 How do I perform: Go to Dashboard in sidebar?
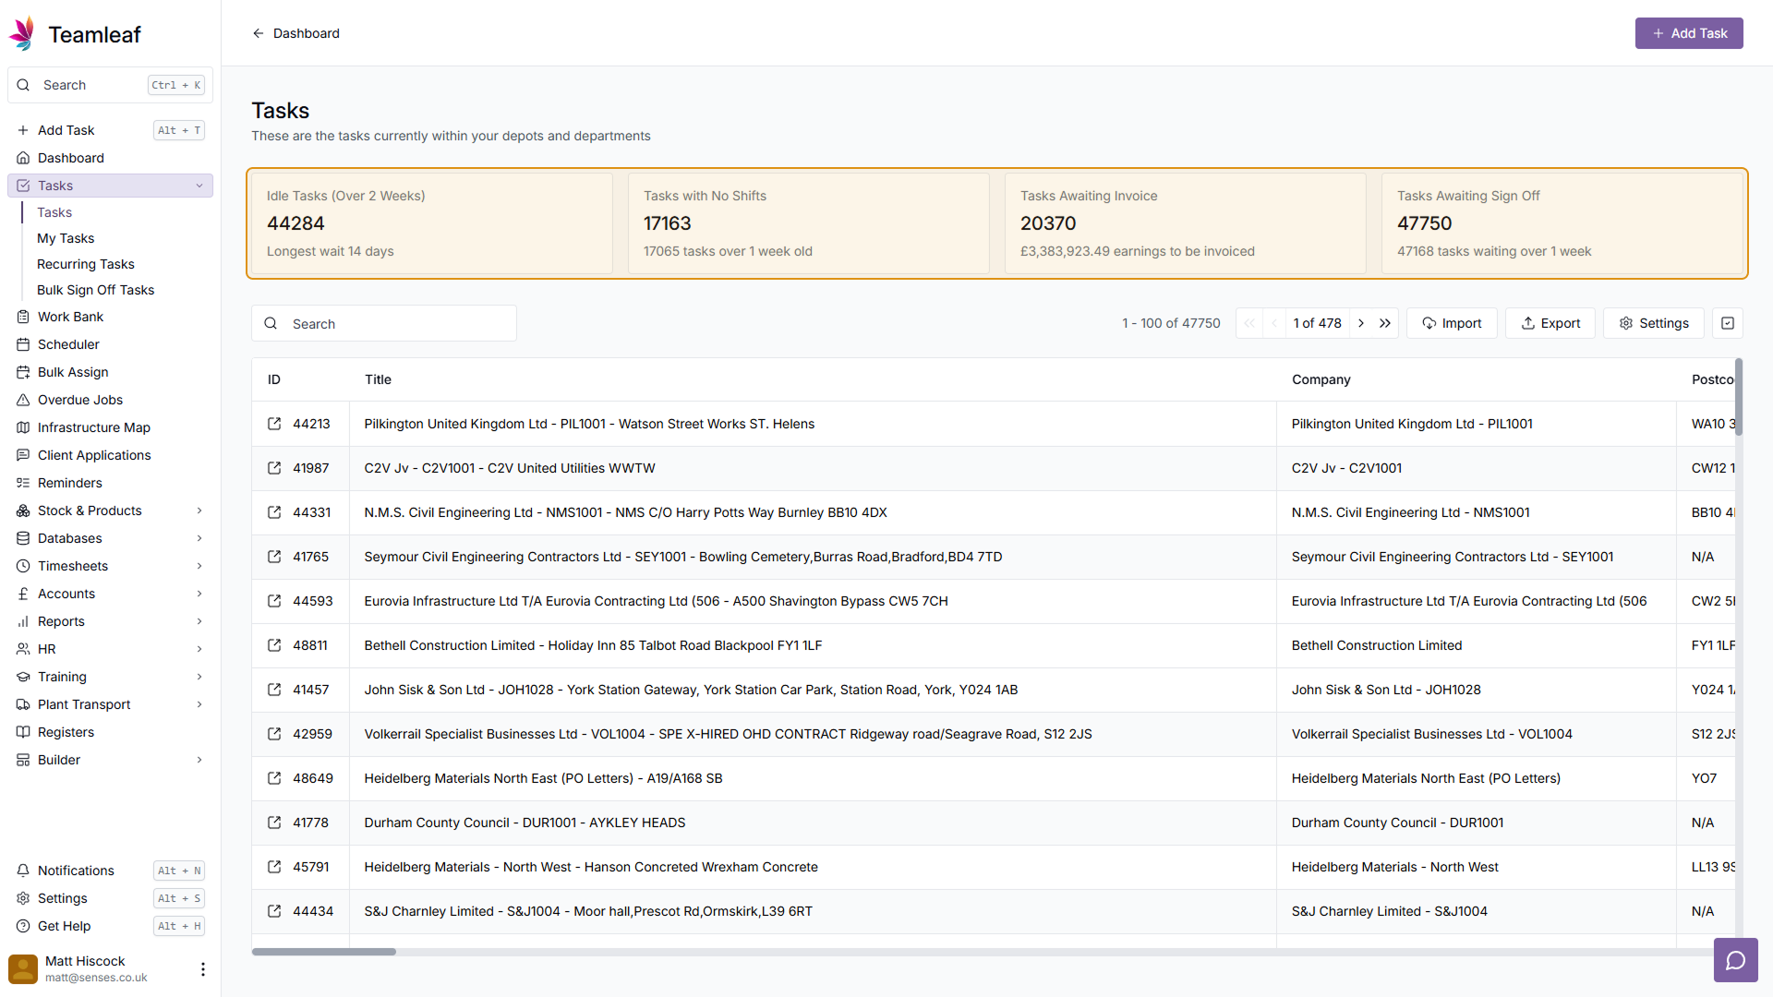pyautogui.click(x=110, y=158)
